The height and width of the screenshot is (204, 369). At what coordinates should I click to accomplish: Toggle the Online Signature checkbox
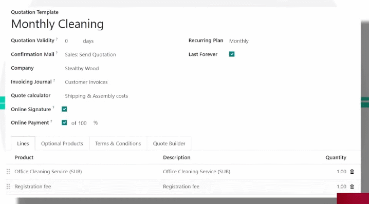[64, 109]
